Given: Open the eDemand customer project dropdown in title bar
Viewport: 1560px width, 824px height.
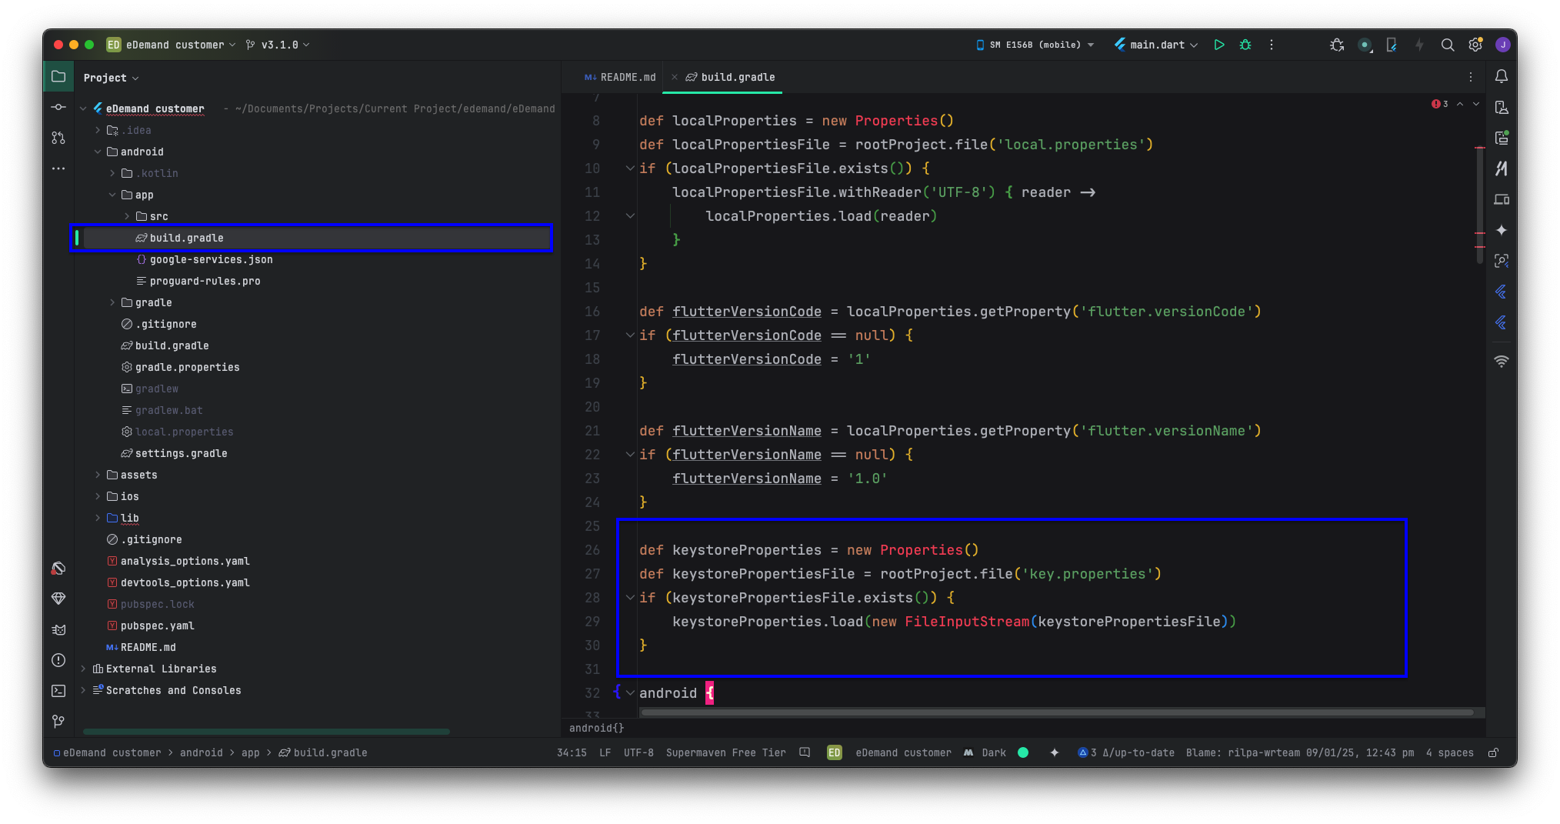Looking at the screenshot, I should pyautogui.click(x=171, y=45).
